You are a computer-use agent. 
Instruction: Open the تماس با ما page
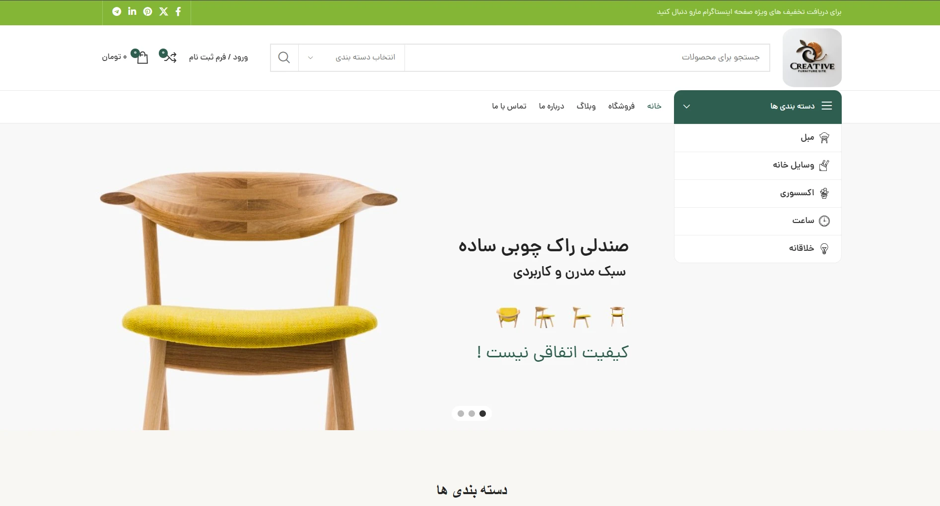(509, 106)
